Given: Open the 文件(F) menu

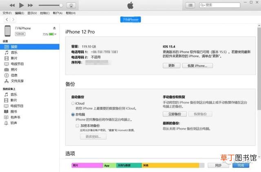Looking at the screenshot, I should tap(7, 13).
